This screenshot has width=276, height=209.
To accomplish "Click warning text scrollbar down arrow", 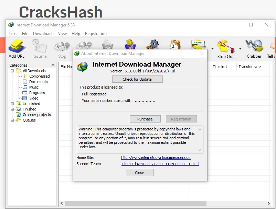I will coord(200,150).
